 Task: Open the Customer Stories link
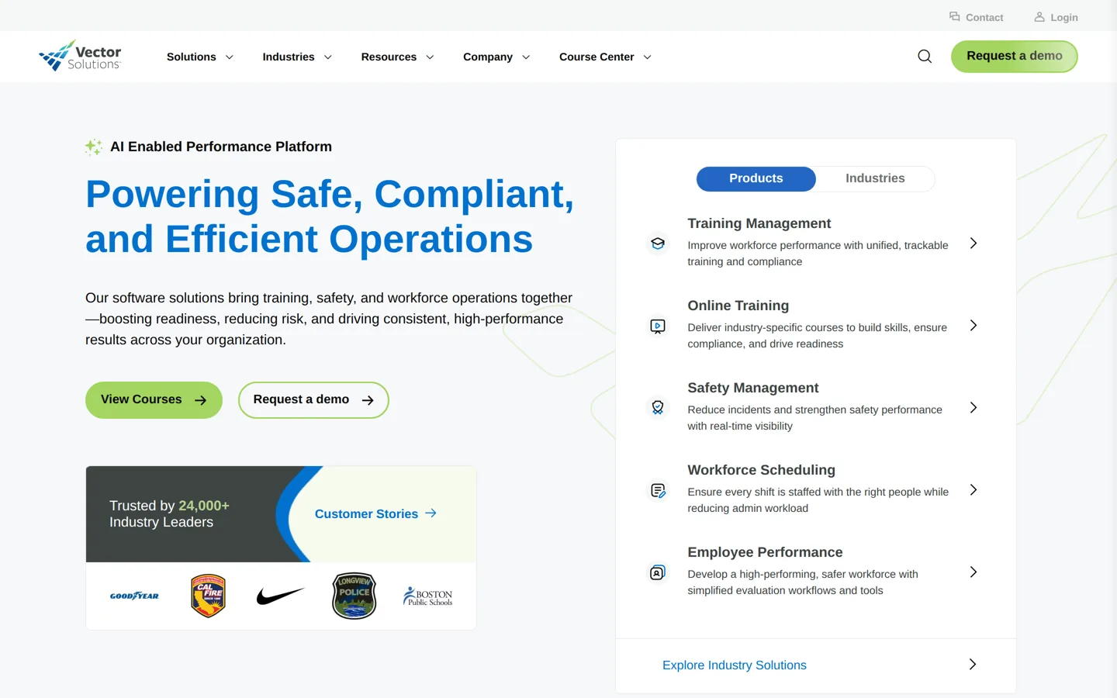point(375,513)
